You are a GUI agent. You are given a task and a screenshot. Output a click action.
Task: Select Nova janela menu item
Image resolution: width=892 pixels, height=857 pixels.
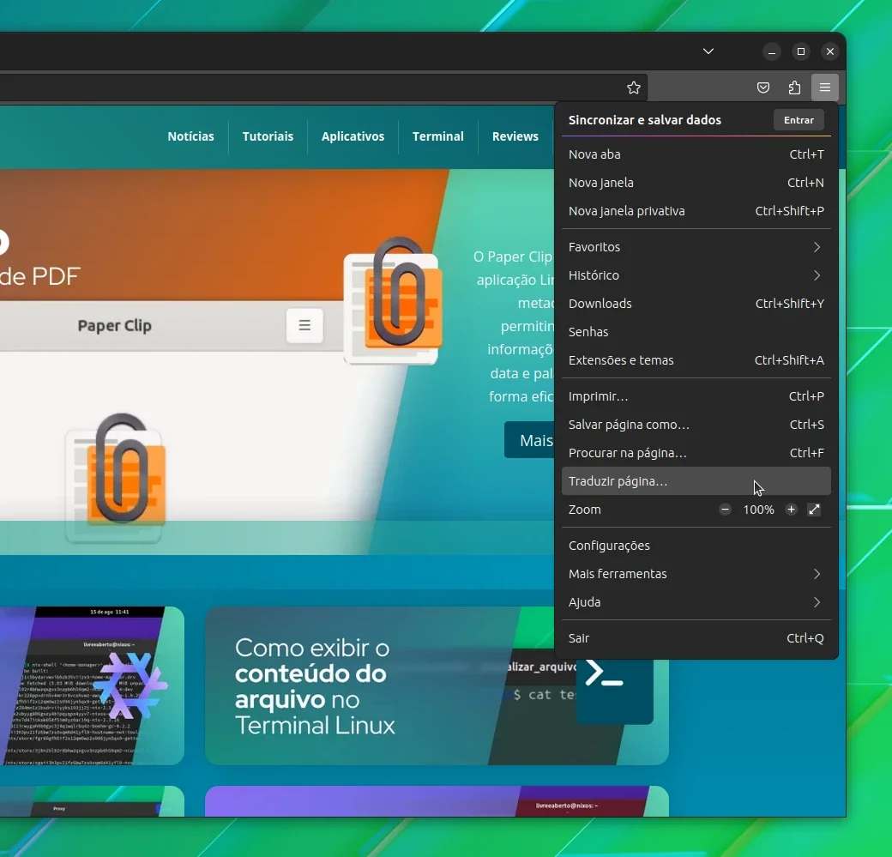point(696,183)
